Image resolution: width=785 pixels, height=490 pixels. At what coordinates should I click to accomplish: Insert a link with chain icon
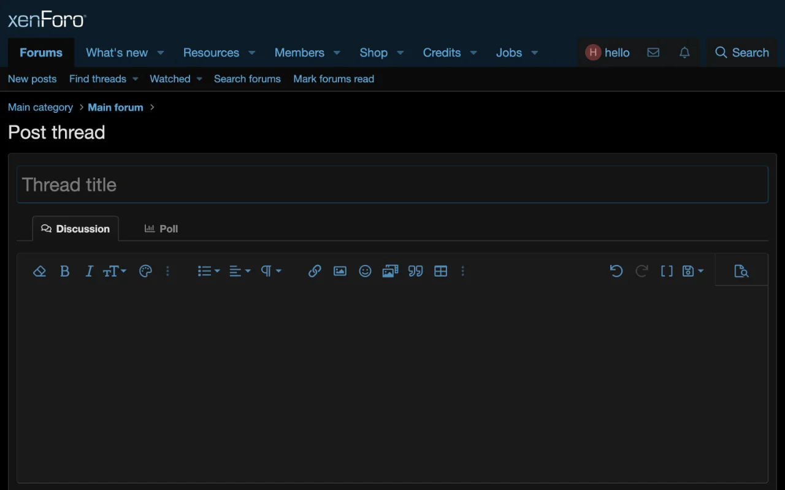pyautogui.click(x=315, y=271)
